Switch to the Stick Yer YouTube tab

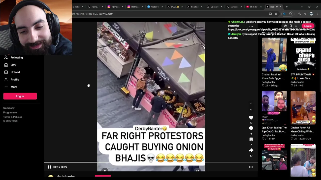point(254,7)
